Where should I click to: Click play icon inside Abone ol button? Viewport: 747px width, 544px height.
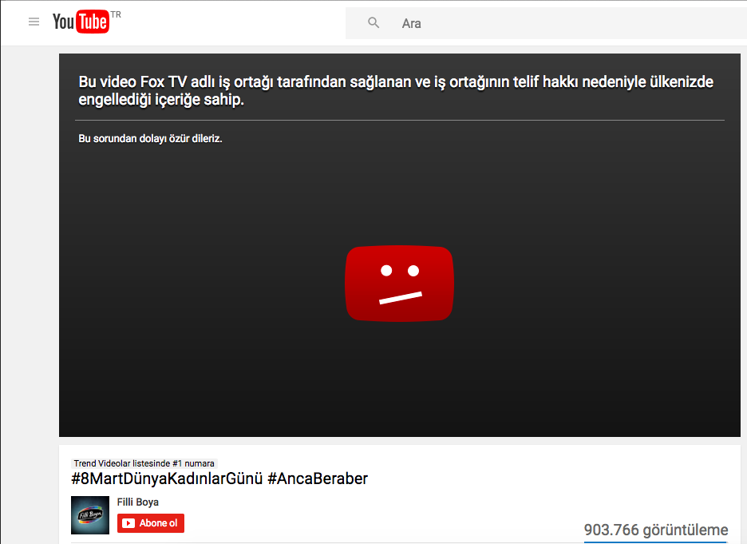[x=128, y=523]
